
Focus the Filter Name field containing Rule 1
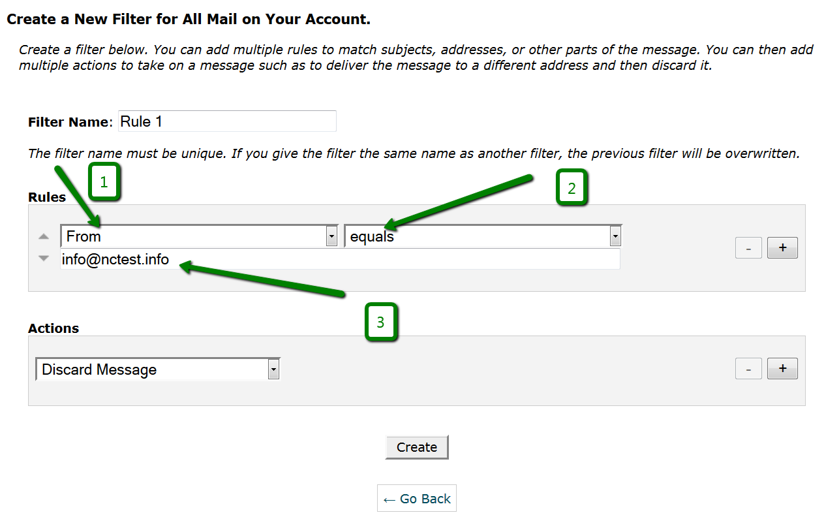227,121
